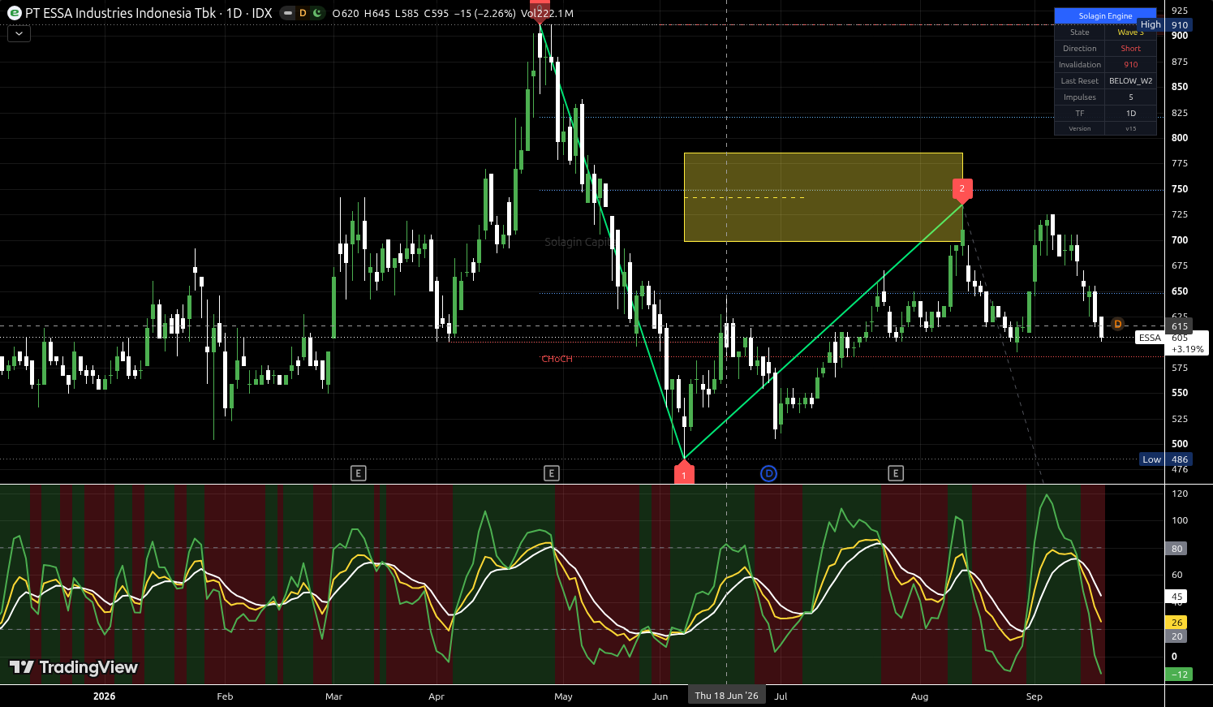Click the C595 close value
This screenshot has height=707, width=1213.
(x=436, y=13)
